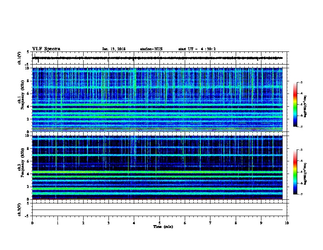
Task: Click the "-4" tick on ch.2 color bar
Action: [x=301, y=161]
